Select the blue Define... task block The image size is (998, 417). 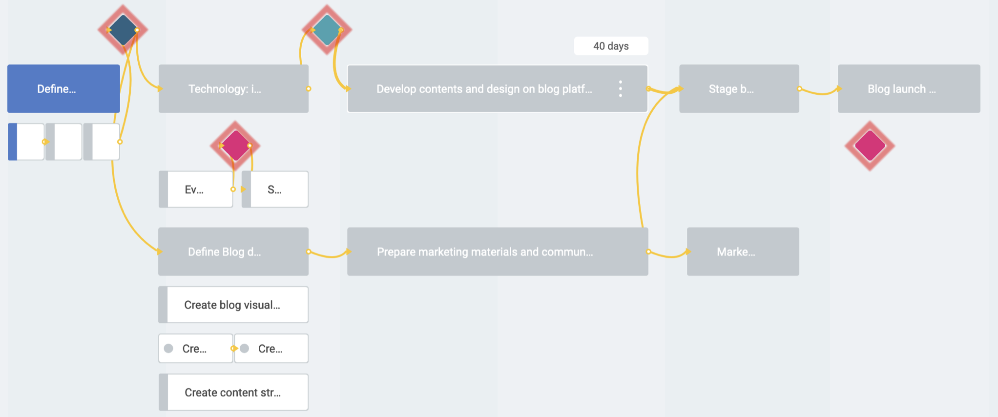coord(63,89)
